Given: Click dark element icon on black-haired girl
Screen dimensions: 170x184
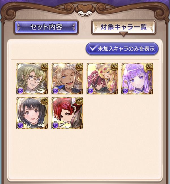Looking at the screenshot, I should pos(20,125).
